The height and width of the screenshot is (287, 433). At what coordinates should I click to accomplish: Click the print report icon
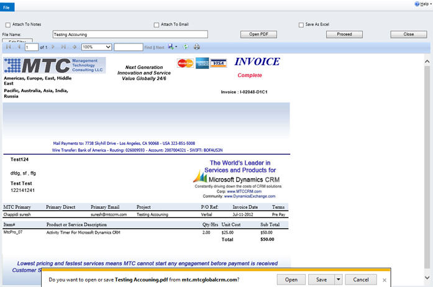point(197,47)
